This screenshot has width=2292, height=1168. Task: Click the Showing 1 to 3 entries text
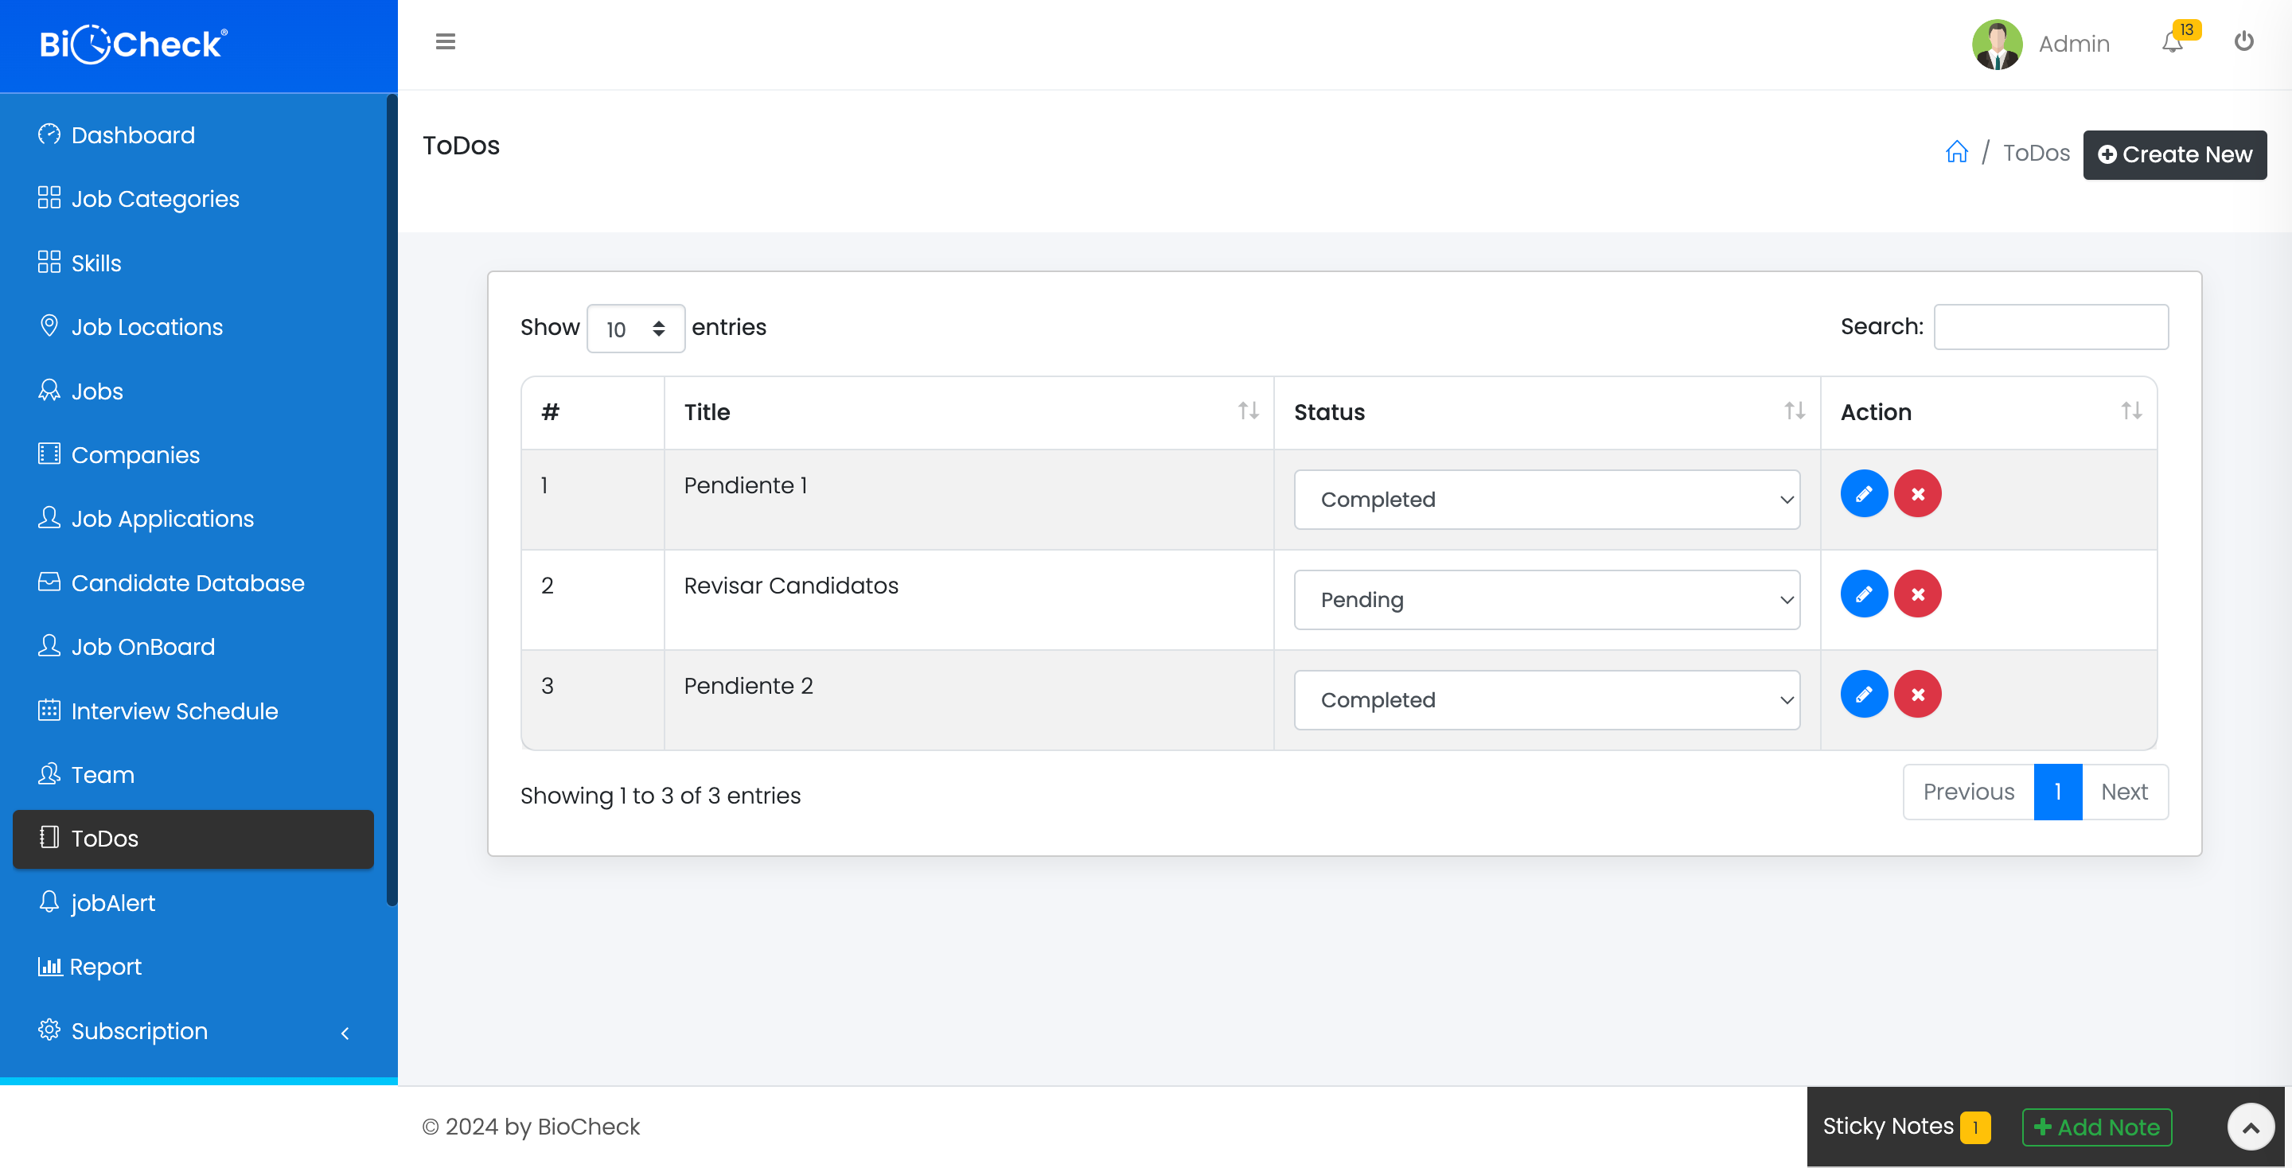661,796
